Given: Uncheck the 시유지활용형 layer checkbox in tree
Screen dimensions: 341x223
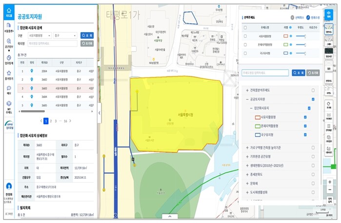Looking at the screenshot, I should click(x=305, y=117).
